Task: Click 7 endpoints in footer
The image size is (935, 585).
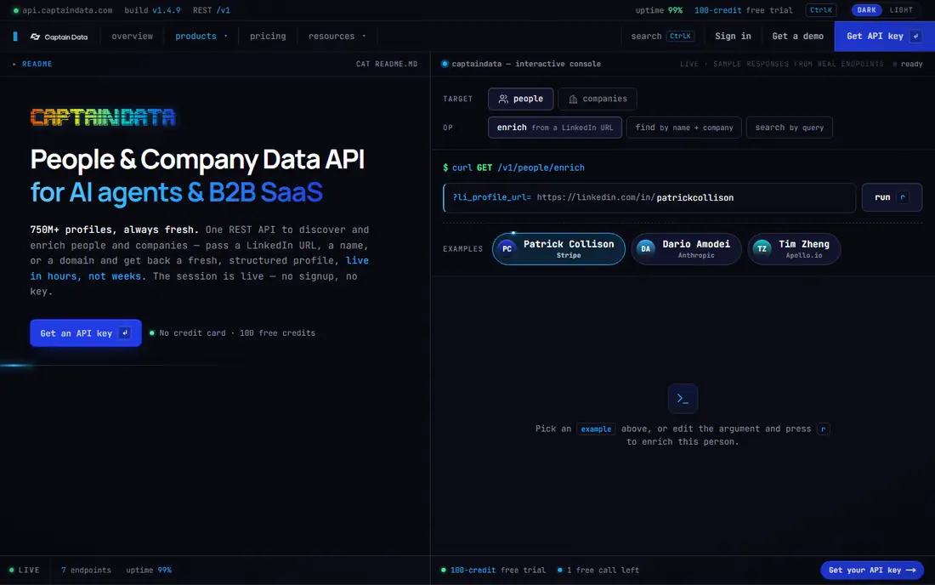Action: (x=86, y=570)
